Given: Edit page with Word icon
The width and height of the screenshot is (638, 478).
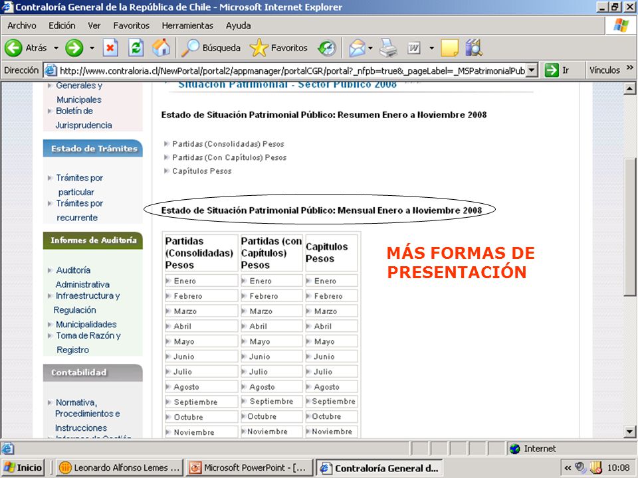Looking at the screenshot, I should [x=414, y=48].
